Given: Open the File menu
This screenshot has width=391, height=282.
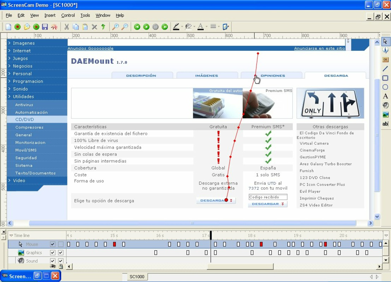Looking at the screenshot, I should point(9,16).
